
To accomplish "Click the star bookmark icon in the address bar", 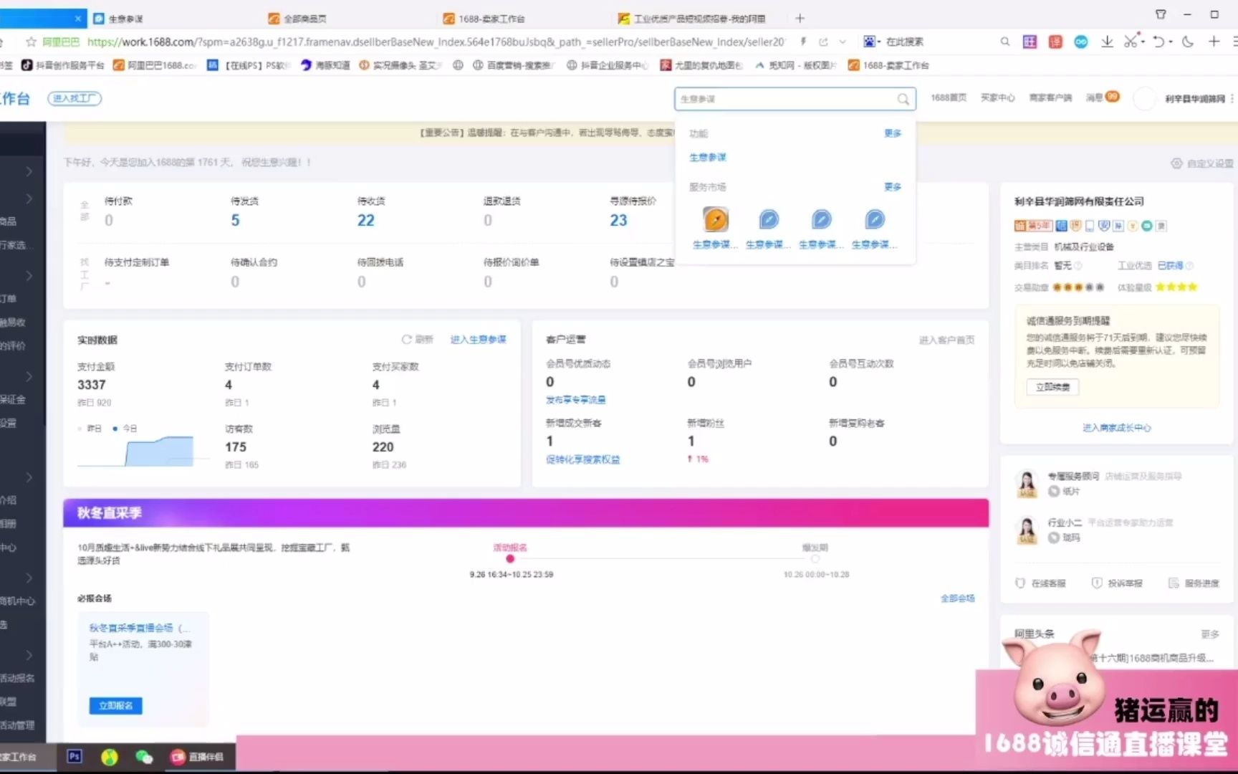I will [x=31, y=42].
